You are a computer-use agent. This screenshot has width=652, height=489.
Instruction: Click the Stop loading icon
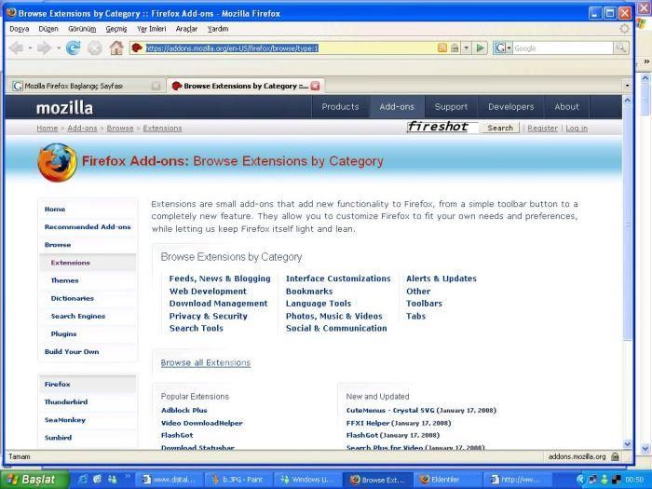coord(94,48)
